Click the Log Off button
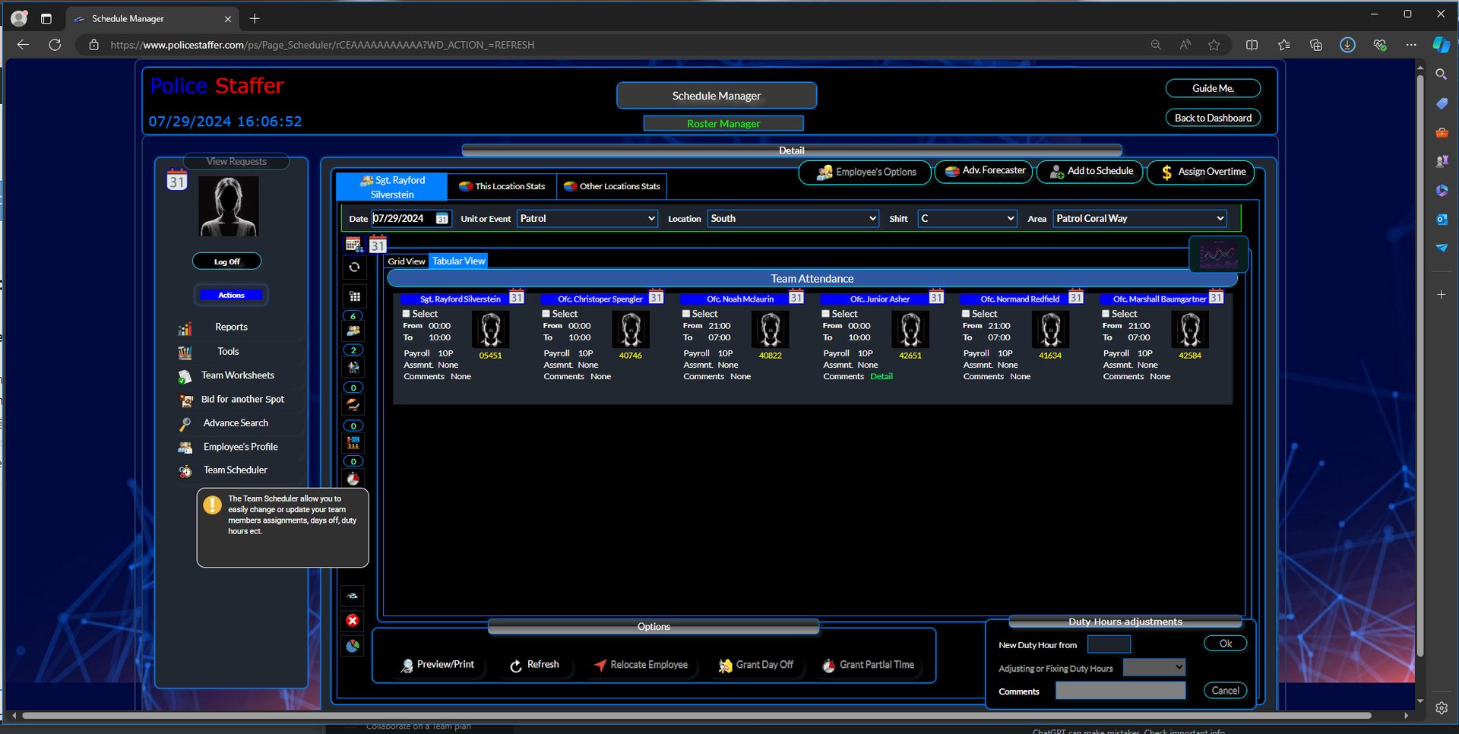1459x734 pixels. (226, 262)
